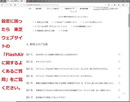This screenshot has height=102, width=130.
Task: Go back to the previous page
Action: (x=2, y=5)
